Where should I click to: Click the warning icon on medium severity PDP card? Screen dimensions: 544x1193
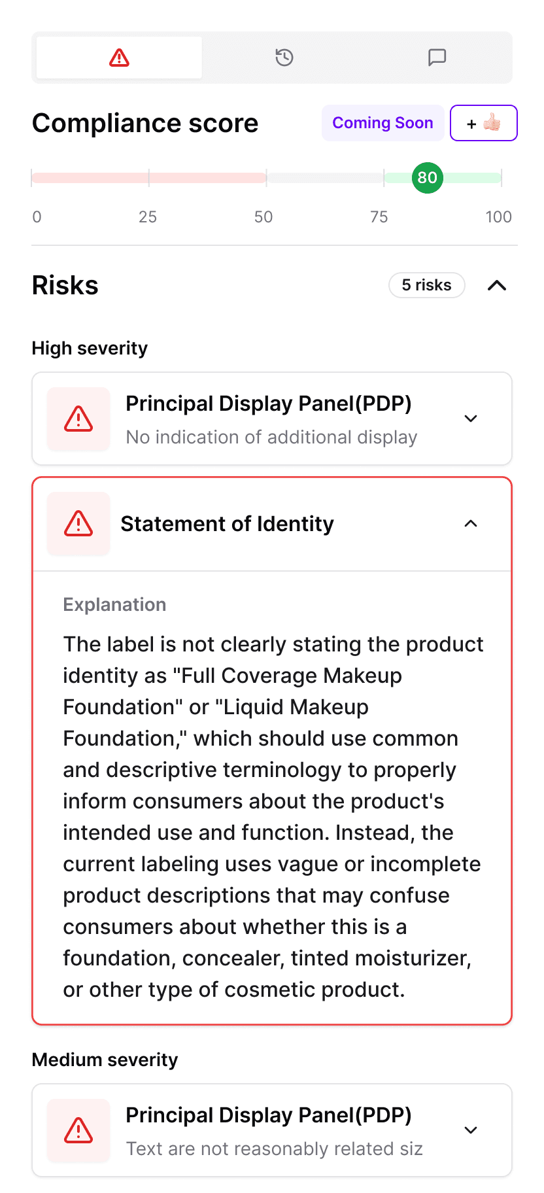point(78,1131)
